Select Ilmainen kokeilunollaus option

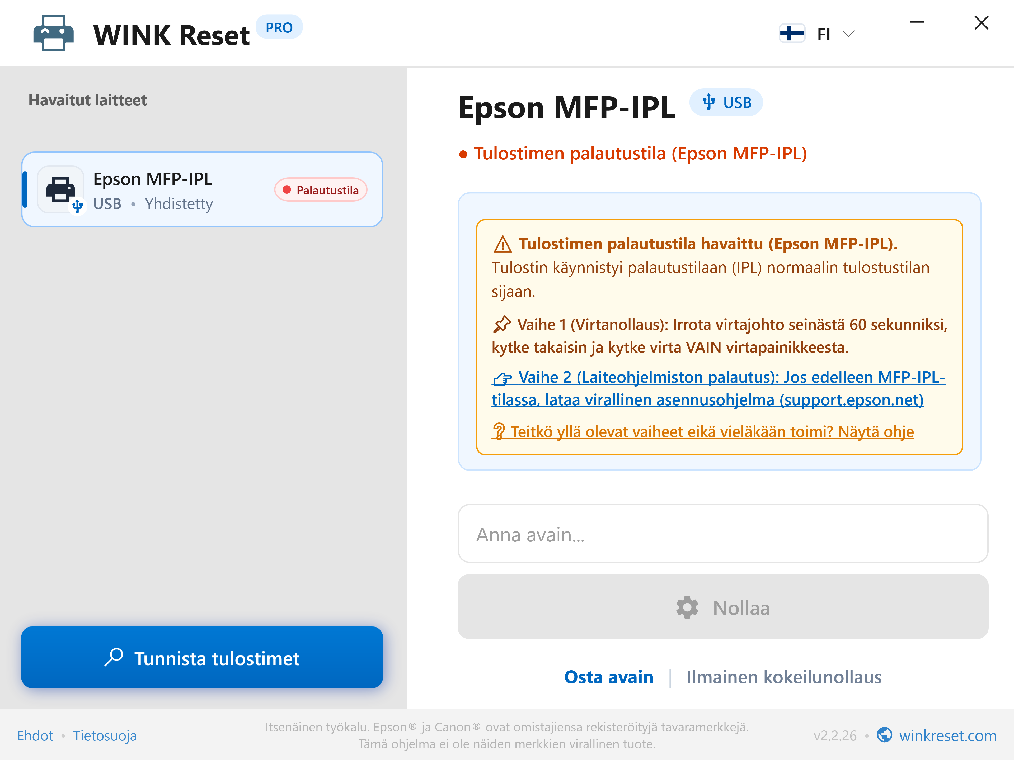[784, 677]
